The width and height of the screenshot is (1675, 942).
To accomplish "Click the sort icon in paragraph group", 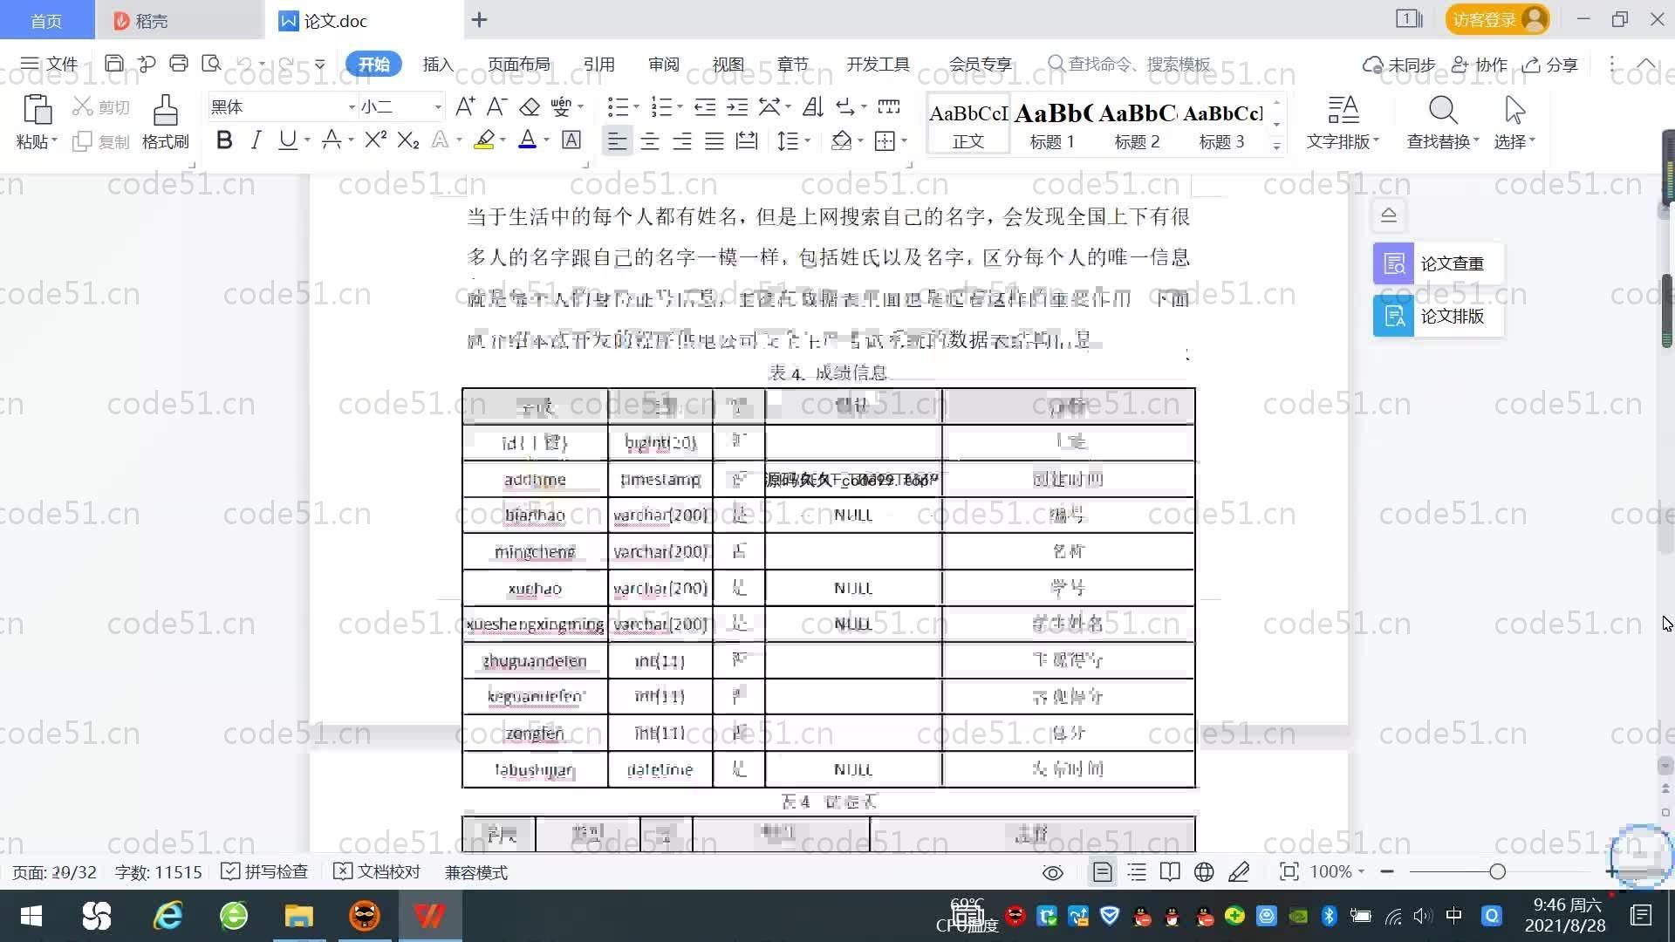I will click(x=813, y=106).
